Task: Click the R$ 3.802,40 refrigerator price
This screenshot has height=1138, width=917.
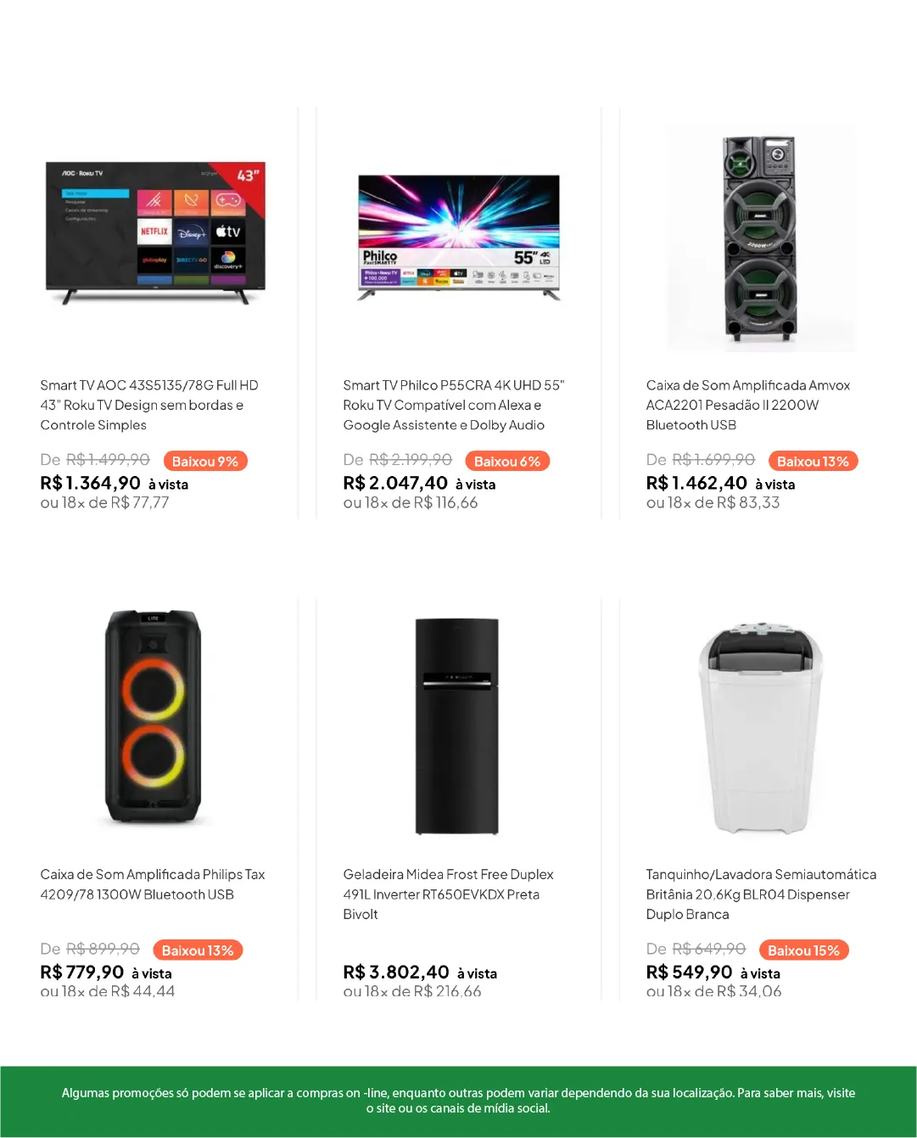Action: coord(396,973)
